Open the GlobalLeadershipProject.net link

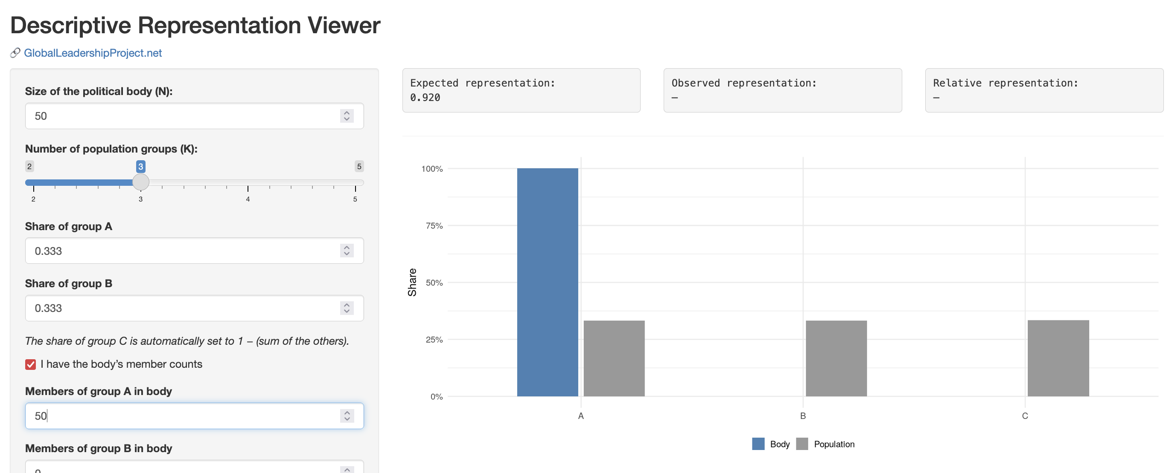92,53
